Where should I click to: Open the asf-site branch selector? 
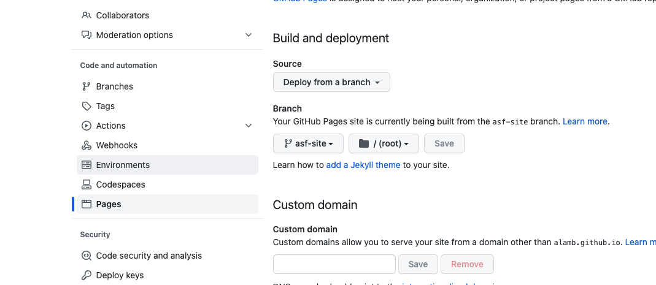(309, 143)
